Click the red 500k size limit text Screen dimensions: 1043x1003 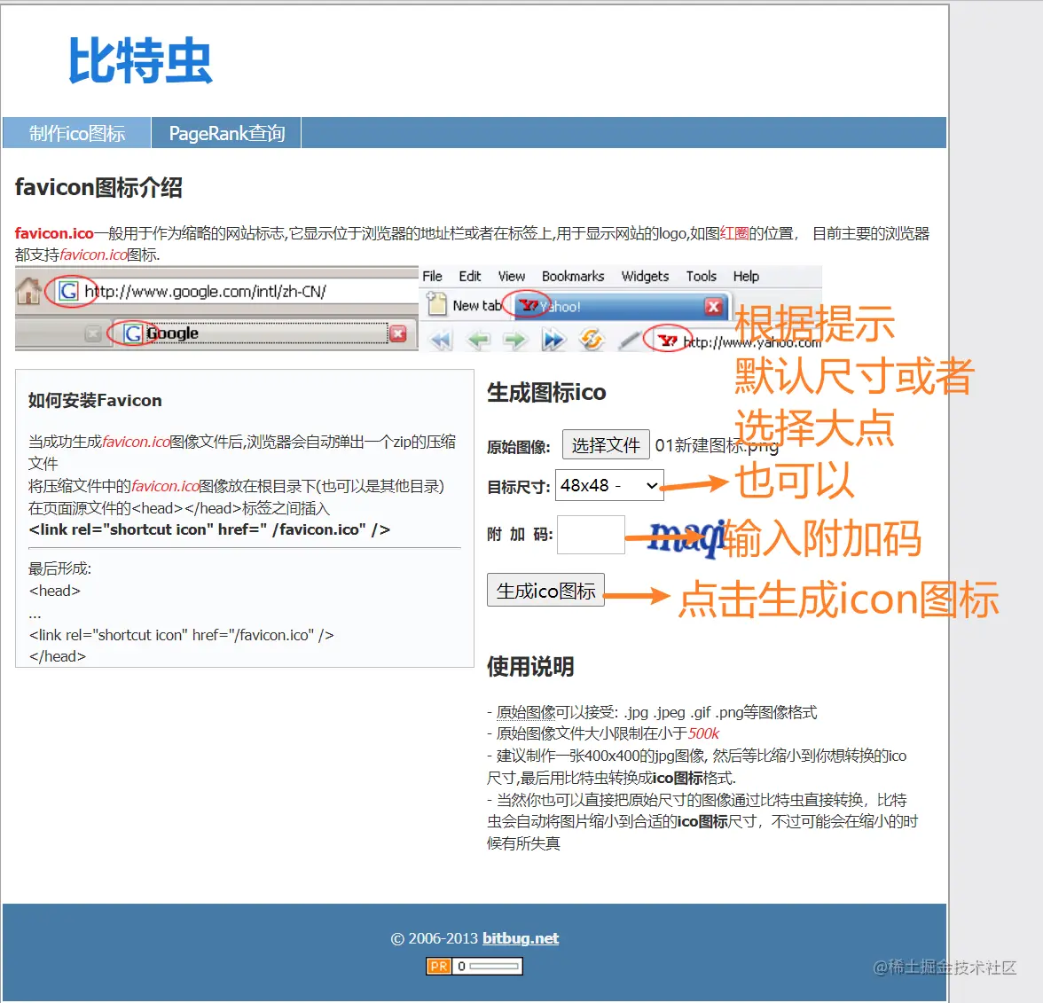pos(703,733)
